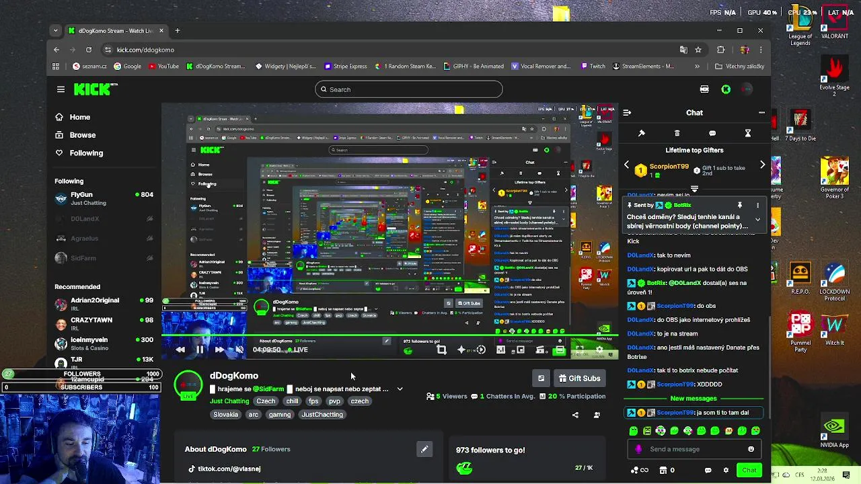861x484 pixels.
Task: Select the chill tag
Action: coord(292,401)
